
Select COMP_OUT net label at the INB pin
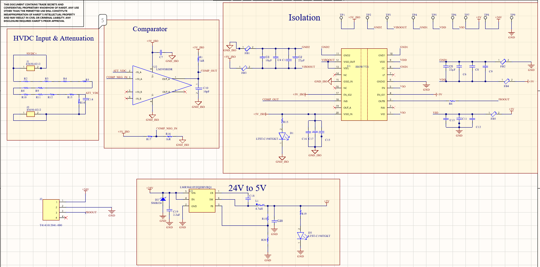(x=271, y=99)
